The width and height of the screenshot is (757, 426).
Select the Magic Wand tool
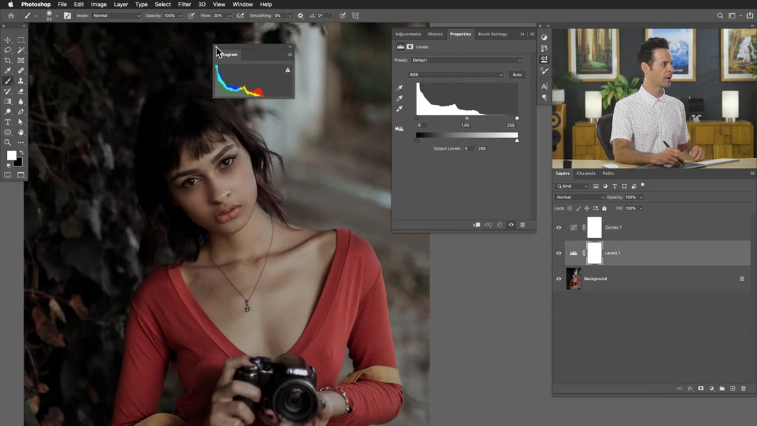[x=21, y=50]
